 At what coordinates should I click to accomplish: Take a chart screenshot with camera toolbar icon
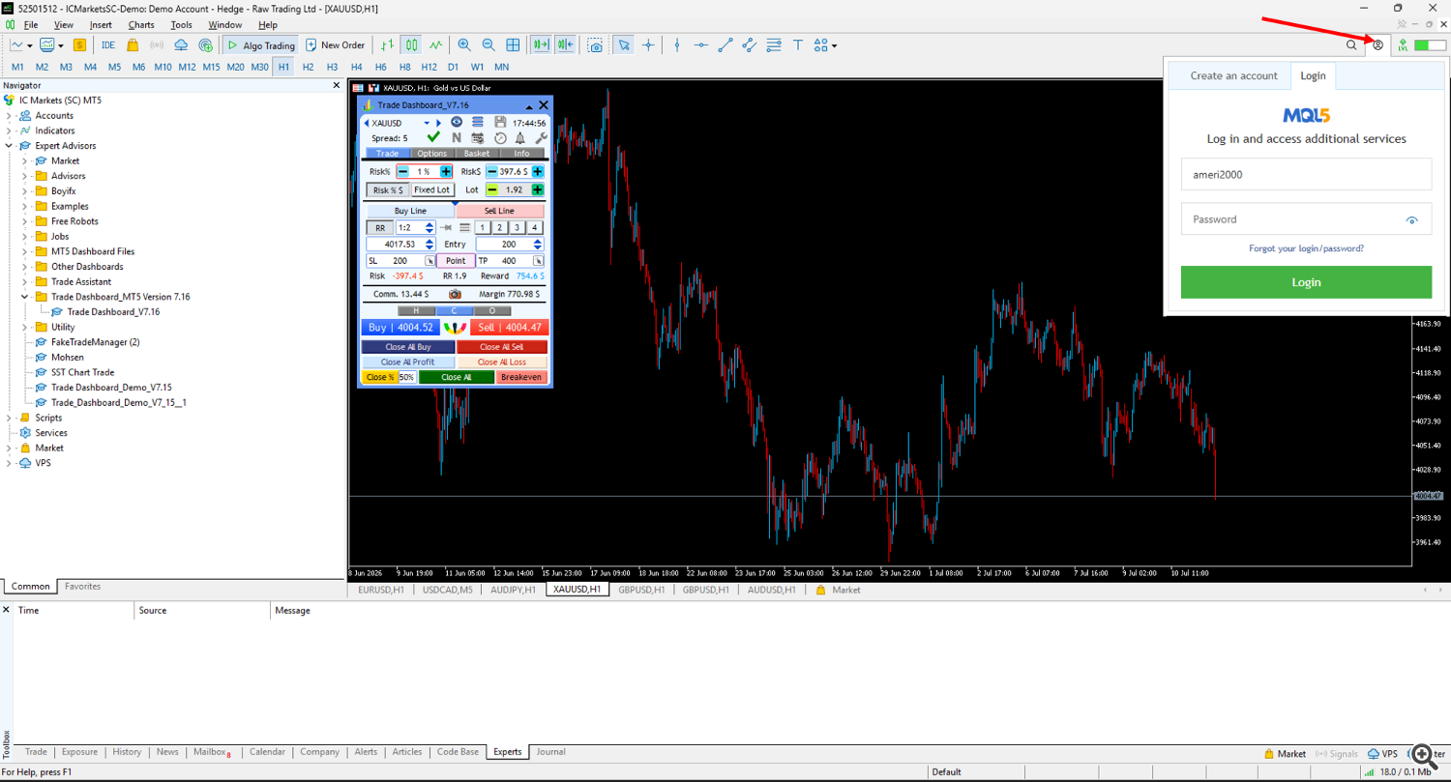point(596,44)
